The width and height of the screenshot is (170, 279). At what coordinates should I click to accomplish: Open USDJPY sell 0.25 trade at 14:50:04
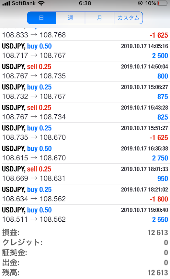click(85, 72)
